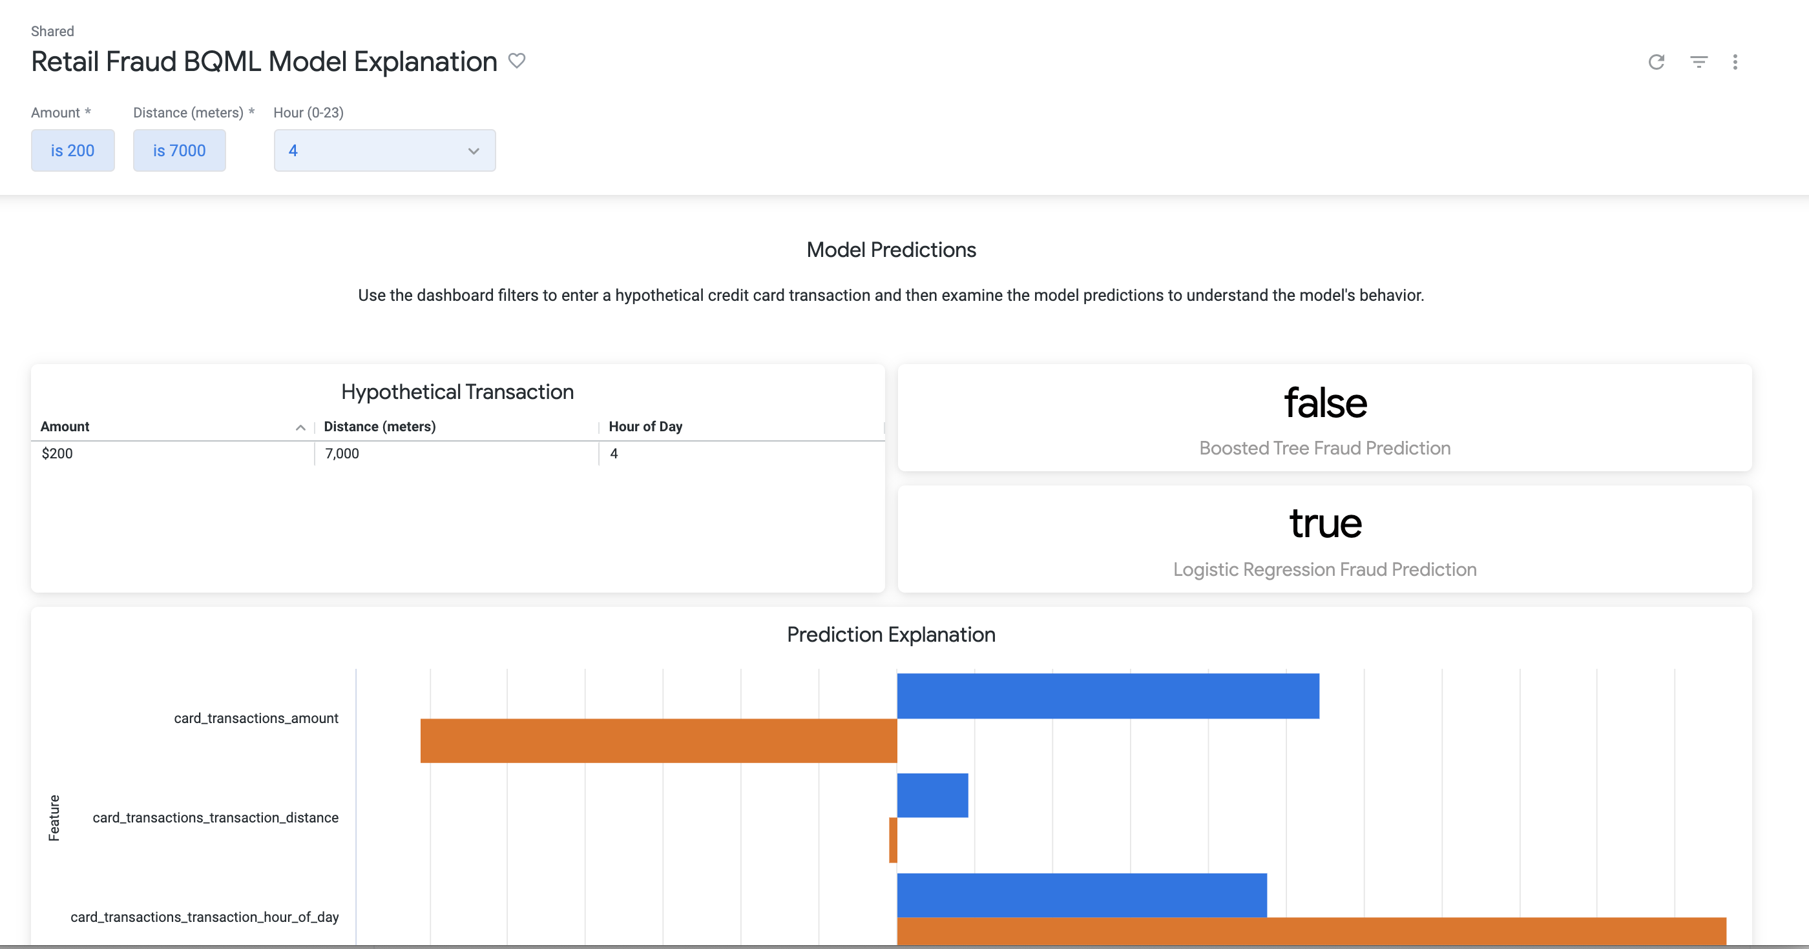Image resolution: width=1809 pixels, height=949 pixels.
Task: Edit the 'is 7000' Distance filter
Action: pyautogui.click(x=179, y=150)
